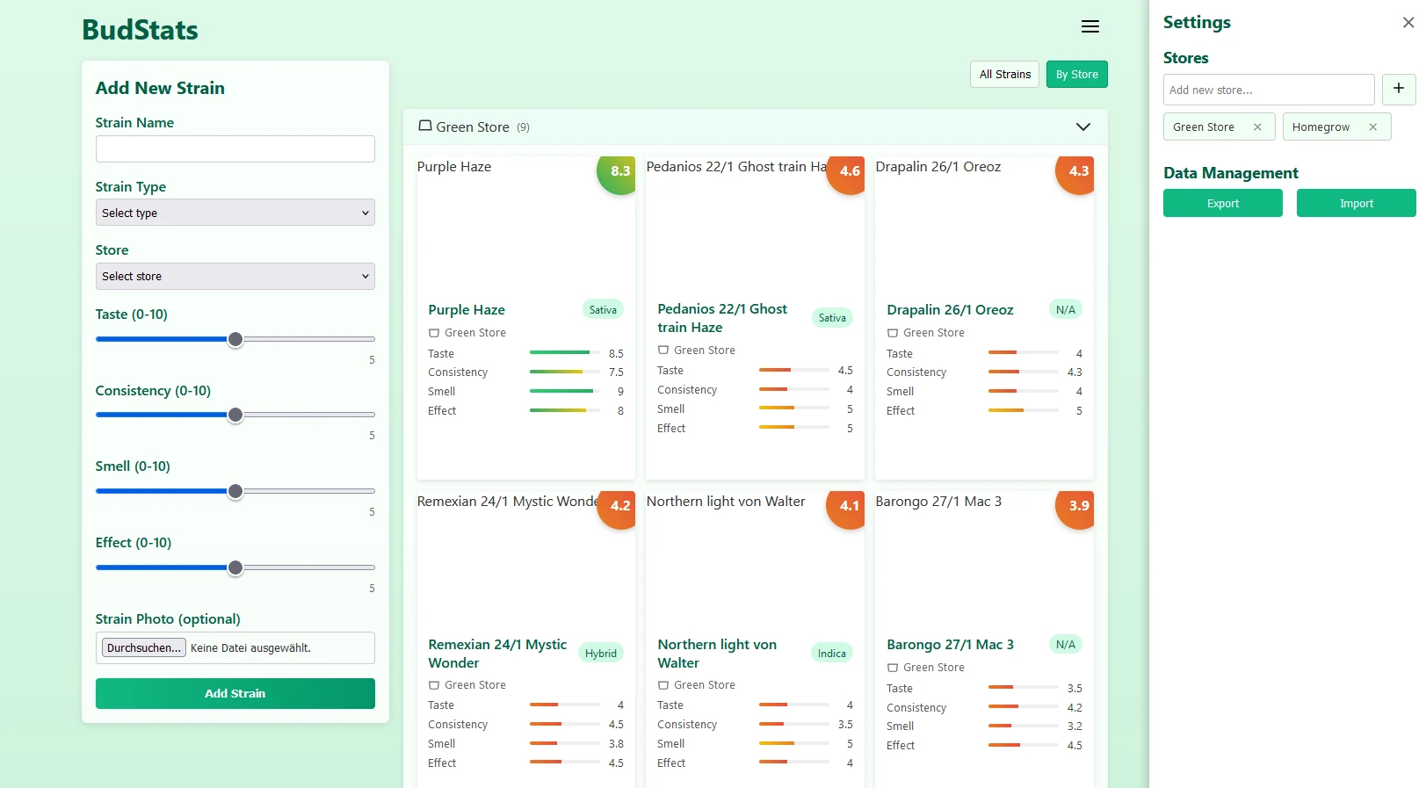This screenshot has width=1426, height=788.
Task: Click store icon on Purple Haze card
Action: (434, 333)
